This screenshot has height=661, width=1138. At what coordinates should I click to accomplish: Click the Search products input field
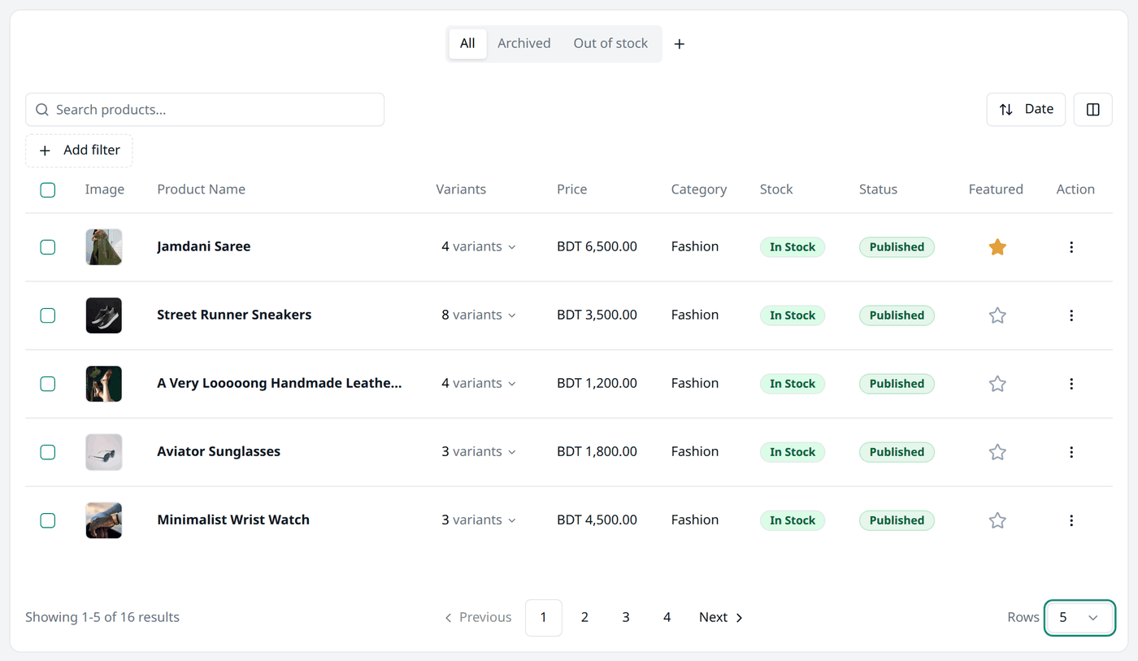point(205,110)
